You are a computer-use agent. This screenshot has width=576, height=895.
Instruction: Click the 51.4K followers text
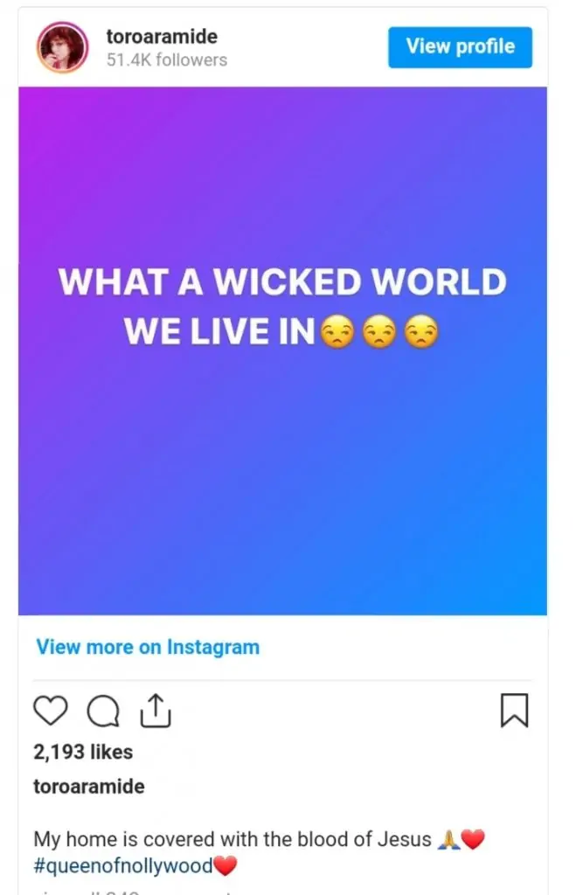pos(167,60)
